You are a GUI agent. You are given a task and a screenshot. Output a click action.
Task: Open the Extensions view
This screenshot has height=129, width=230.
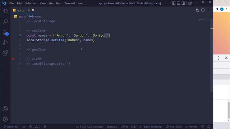(5, 53)
